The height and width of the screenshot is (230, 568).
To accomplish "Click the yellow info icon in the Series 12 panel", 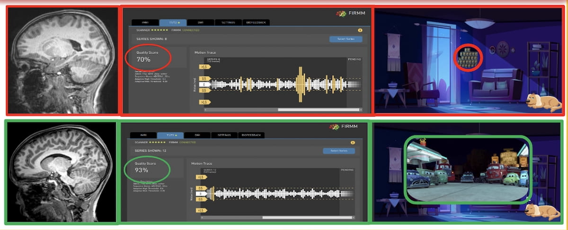I will (x=353, y=142).
